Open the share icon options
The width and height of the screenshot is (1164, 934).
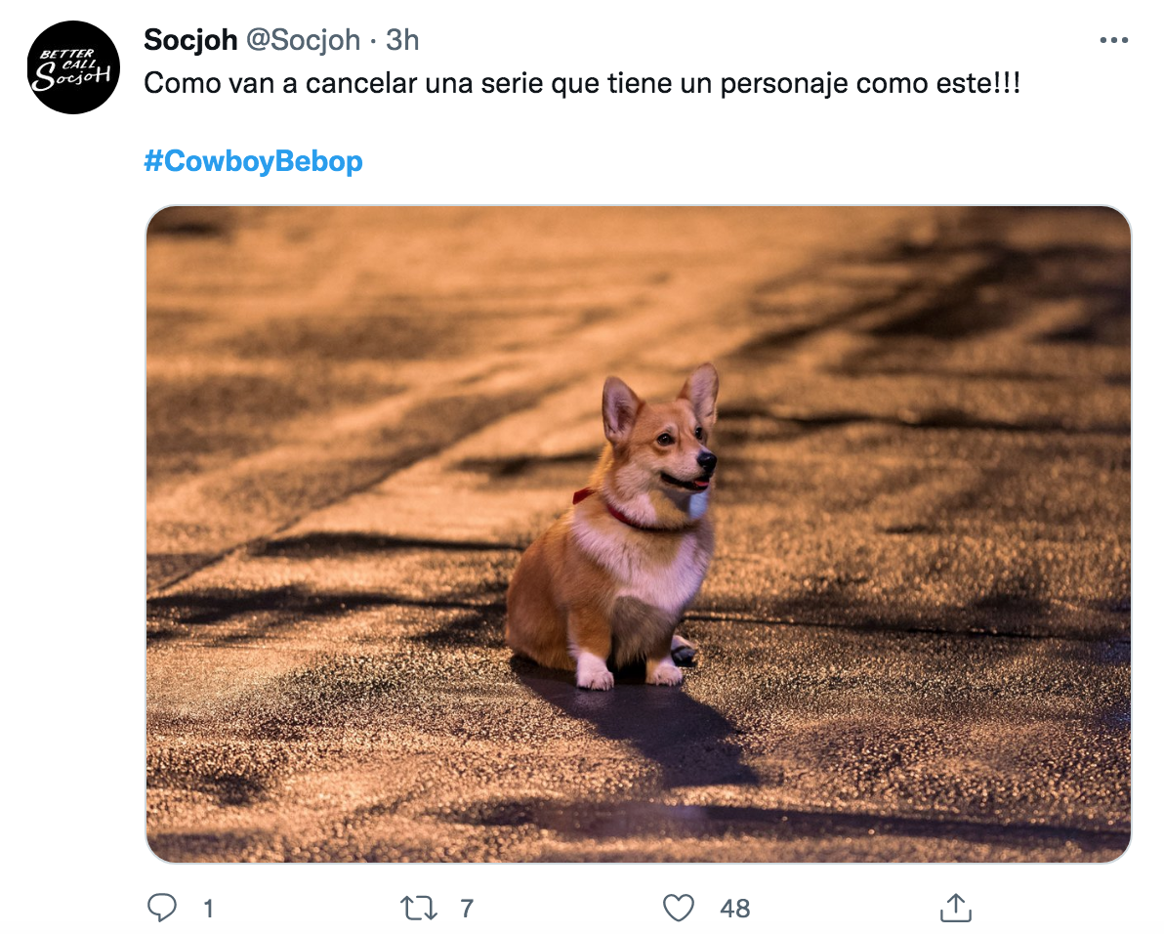click(955, 908)
